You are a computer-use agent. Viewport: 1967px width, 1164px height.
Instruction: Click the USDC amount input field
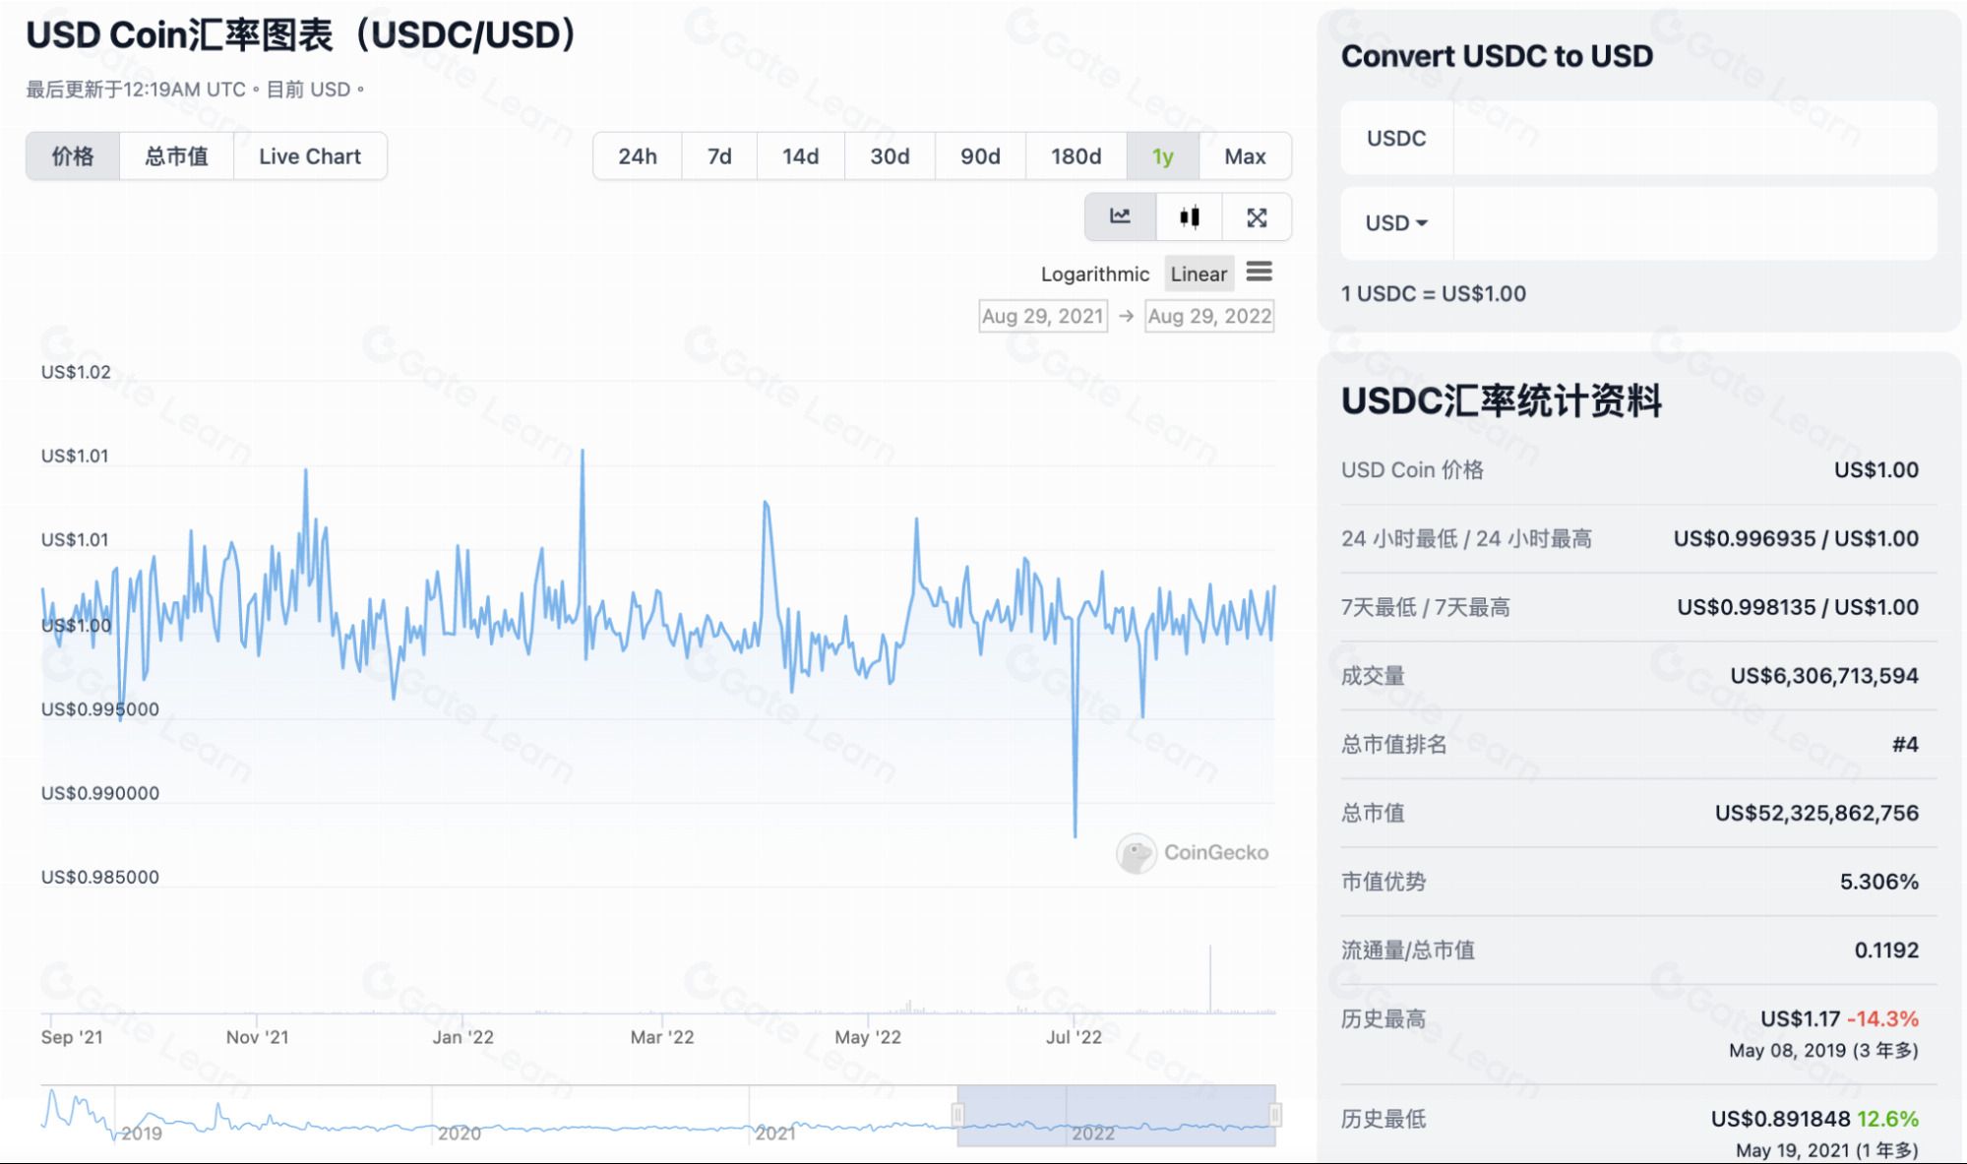click(x=1692, y=139)
